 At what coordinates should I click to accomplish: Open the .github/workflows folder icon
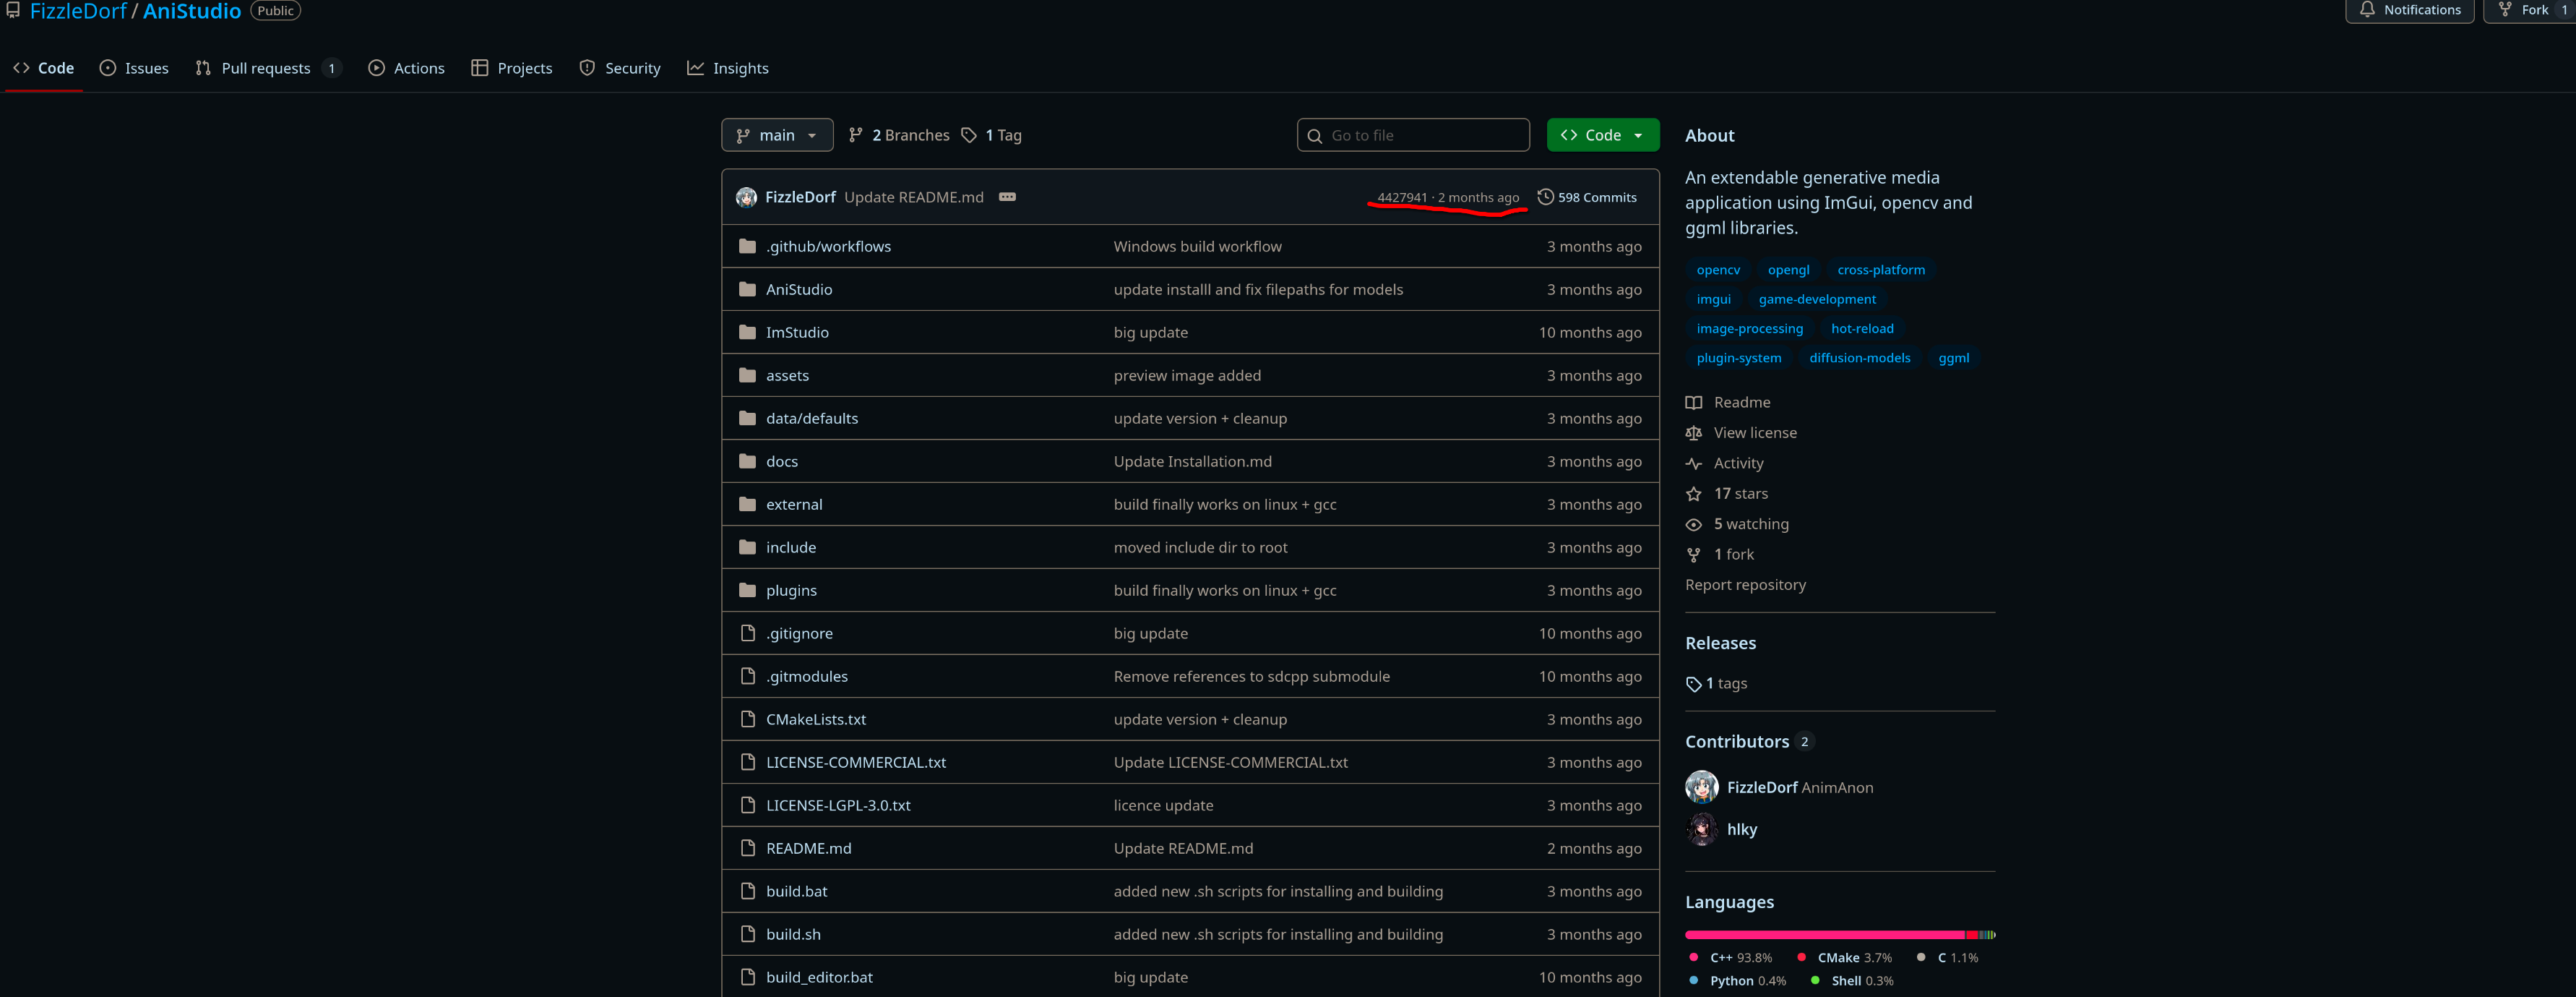click(x=747, y=247)
